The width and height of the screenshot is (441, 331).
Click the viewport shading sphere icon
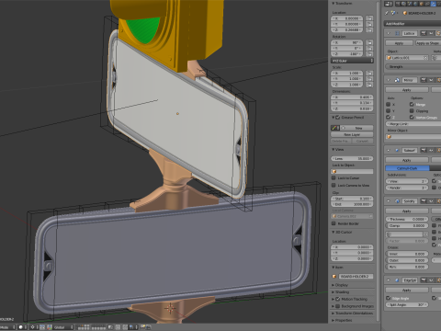21,327
